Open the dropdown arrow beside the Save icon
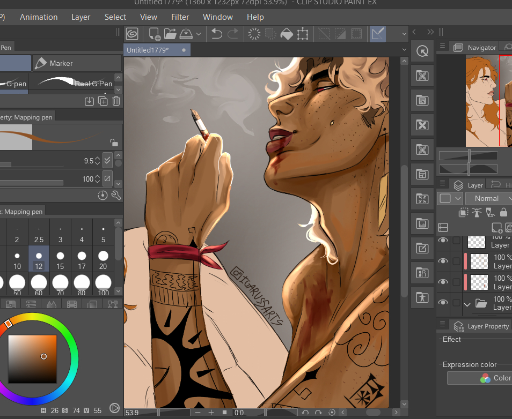The width and height of the screenshot is (512, 419). (199, 34)
